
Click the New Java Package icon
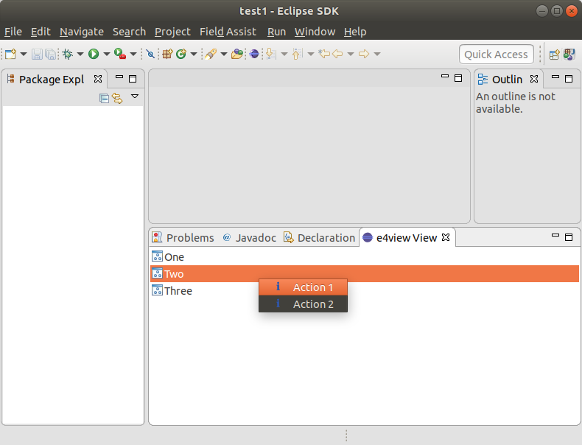(x=167, y=55)
